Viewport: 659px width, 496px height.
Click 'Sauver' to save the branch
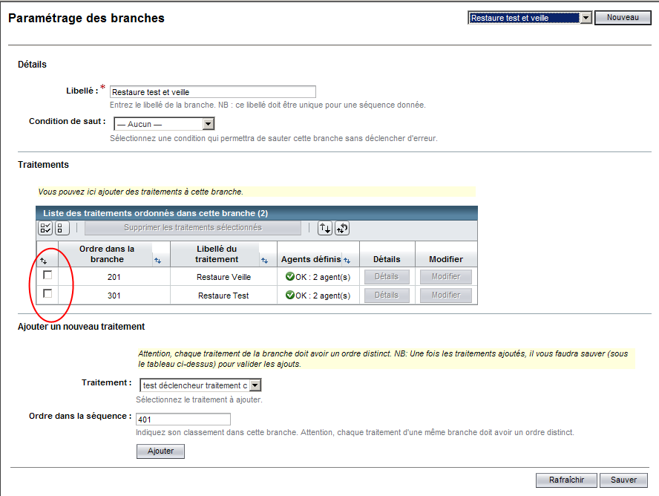tap(623, 480)
